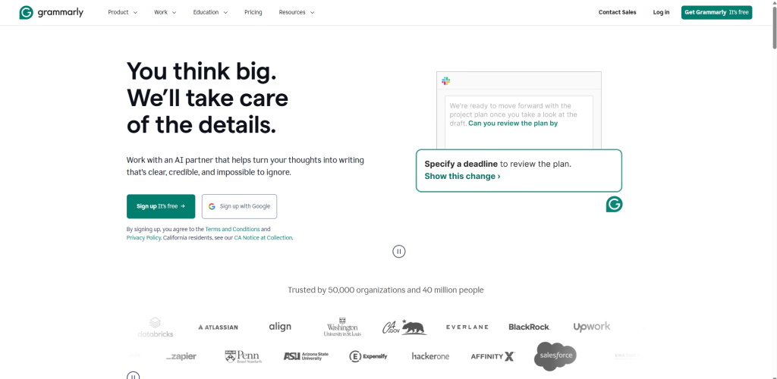
Task: Click the Affinity X logo
Action: pos(493,356)
